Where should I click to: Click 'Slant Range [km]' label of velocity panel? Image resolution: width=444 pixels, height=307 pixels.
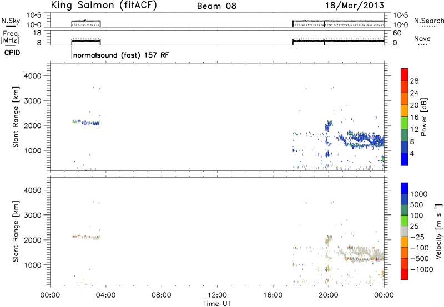[x=16, y=232]
